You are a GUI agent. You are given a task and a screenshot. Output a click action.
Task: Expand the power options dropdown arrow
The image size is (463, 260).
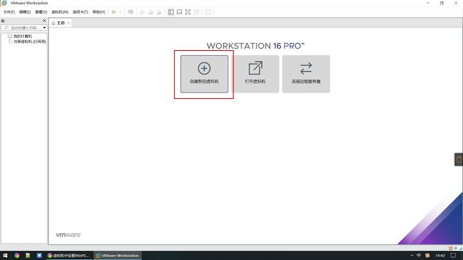(120, 12)
